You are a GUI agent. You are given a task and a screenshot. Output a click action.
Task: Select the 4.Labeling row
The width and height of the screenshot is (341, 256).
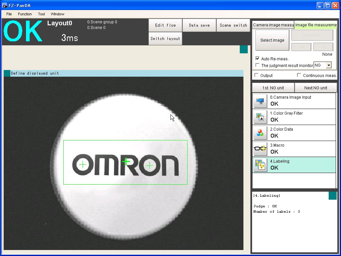pyautogui.click(x=294, y=165)
